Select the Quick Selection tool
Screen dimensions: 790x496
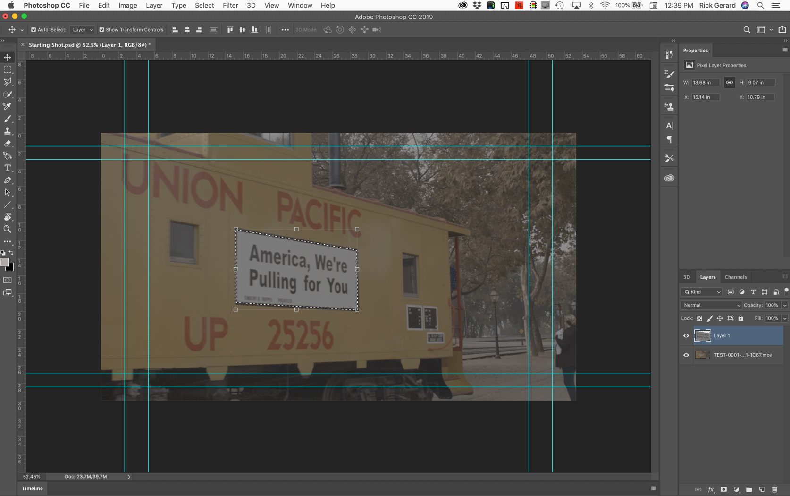[x=8, y=94]
